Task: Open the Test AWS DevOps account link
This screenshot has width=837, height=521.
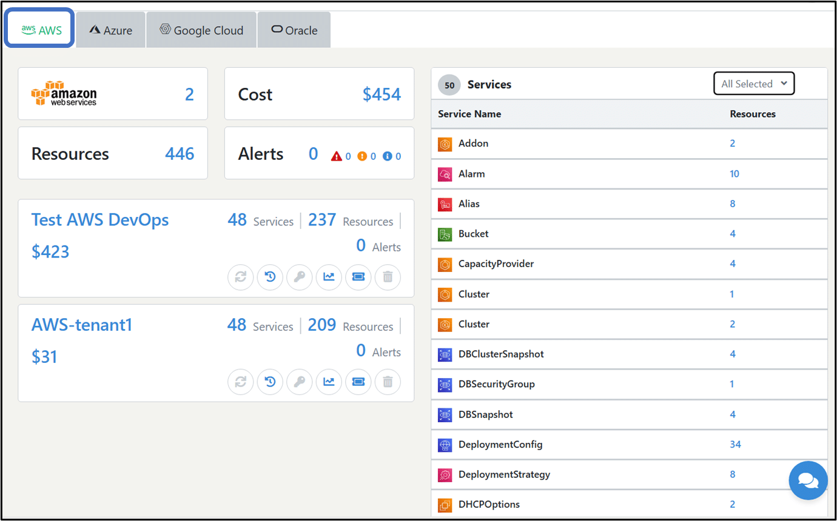Action: point(100,220)
